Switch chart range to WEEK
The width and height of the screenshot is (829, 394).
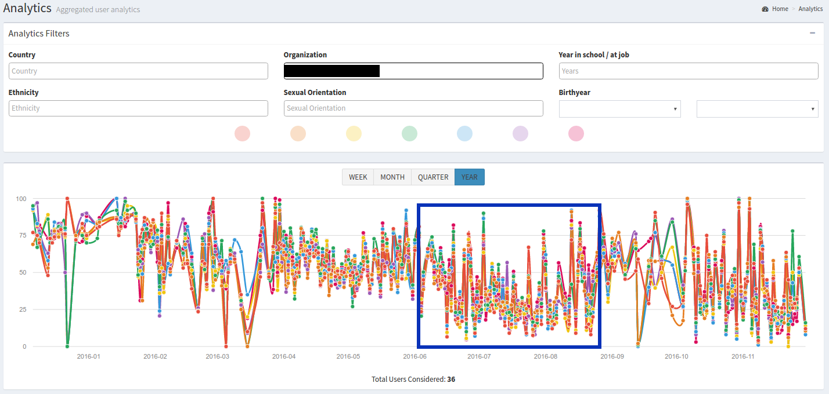358,177
